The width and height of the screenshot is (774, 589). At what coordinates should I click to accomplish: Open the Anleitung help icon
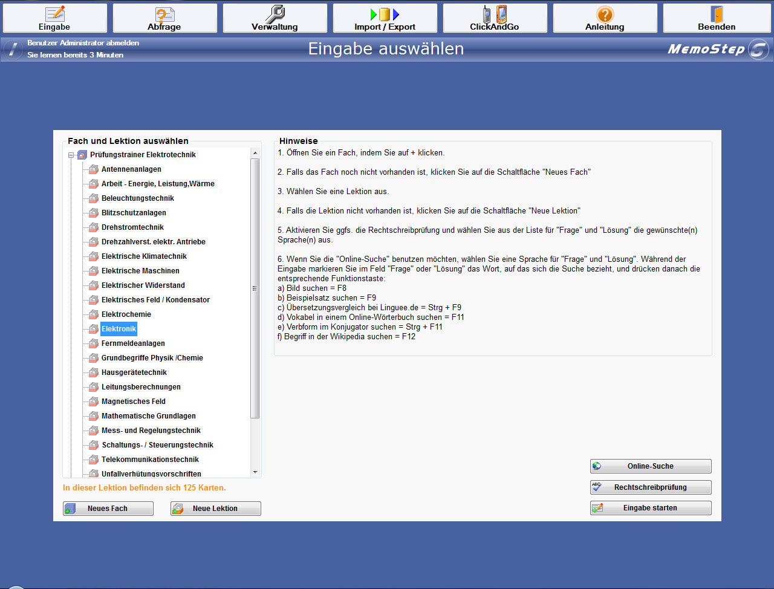[605, 14]
